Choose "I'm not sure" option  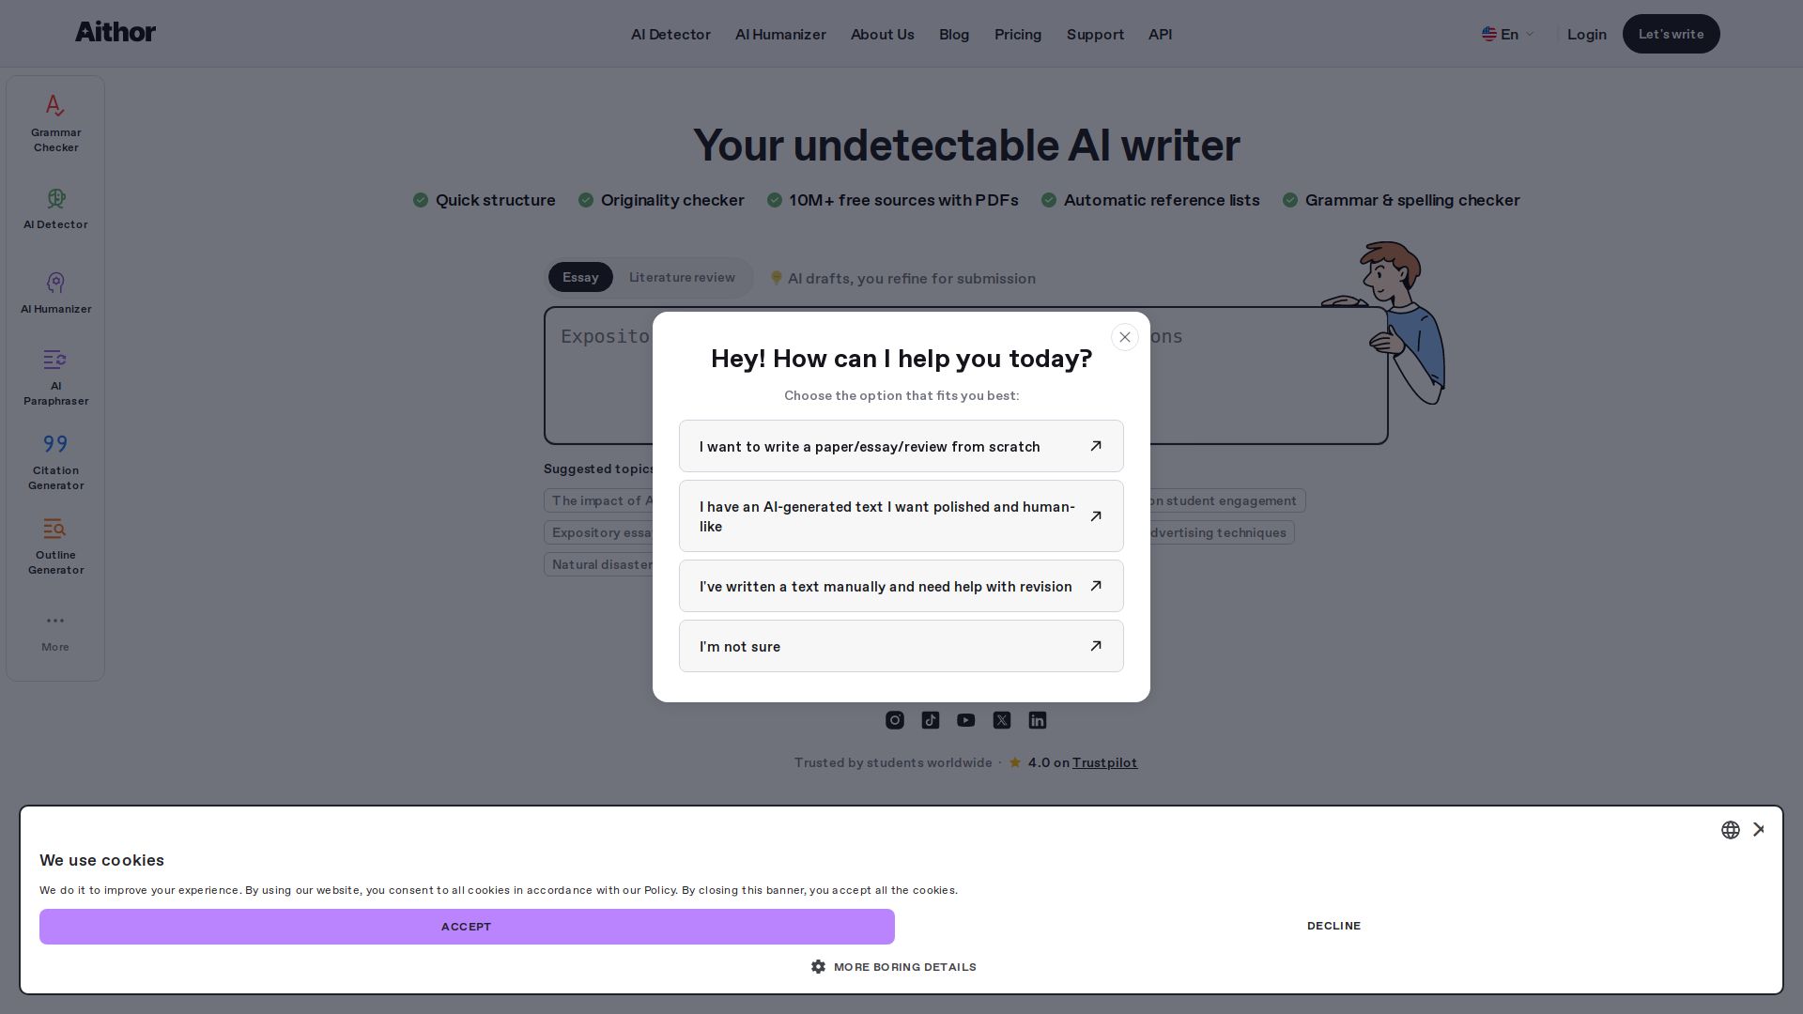(x=901, y=646)
